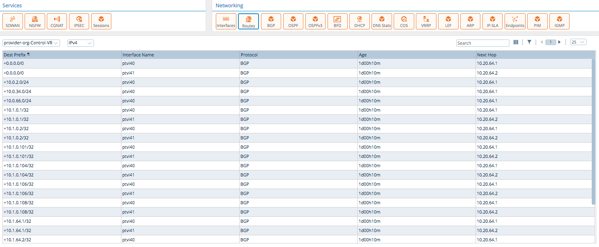Open the CGNAT service view
The width and height of the screenshot is (599, 247).
pos(56,21)
